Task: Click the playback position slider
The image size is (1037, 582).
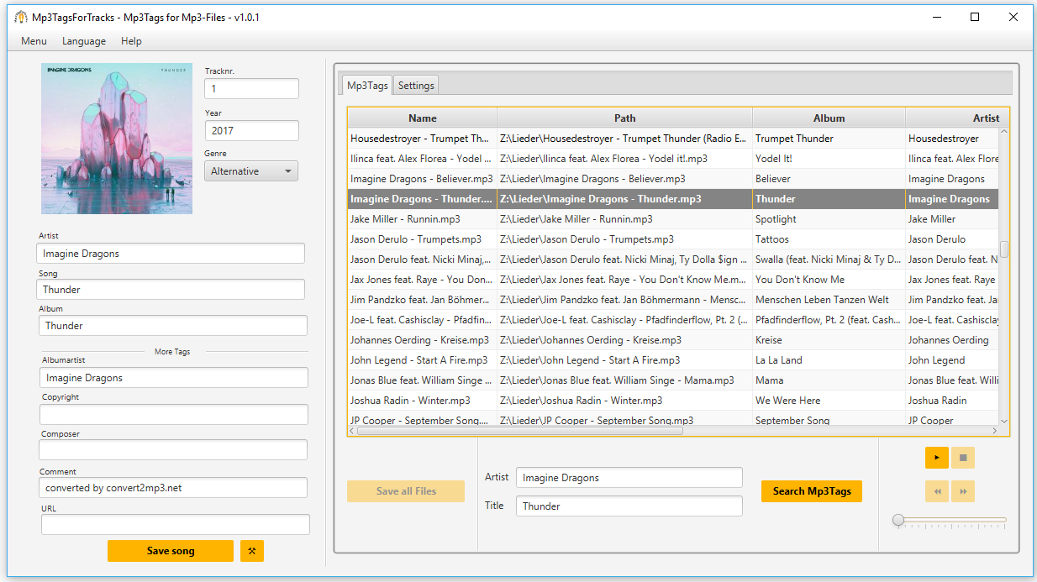Action: (950, 521)
